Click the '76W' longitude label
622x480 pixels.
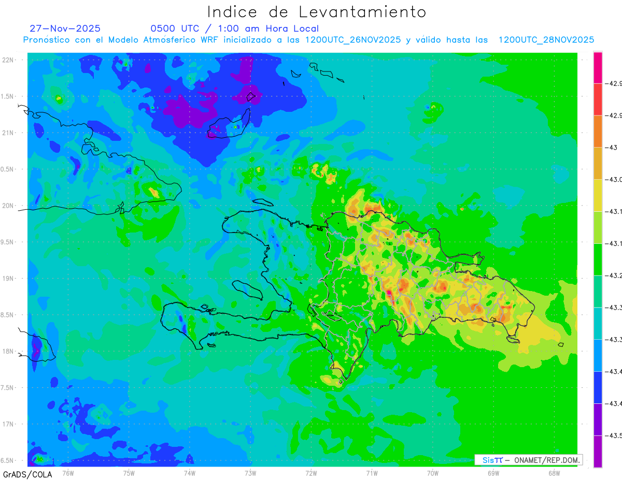coord(68,473)
